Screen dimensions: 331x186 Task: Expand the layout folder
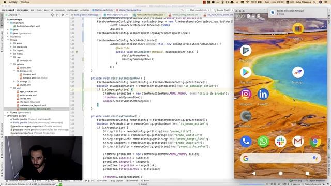pos(11,51)
